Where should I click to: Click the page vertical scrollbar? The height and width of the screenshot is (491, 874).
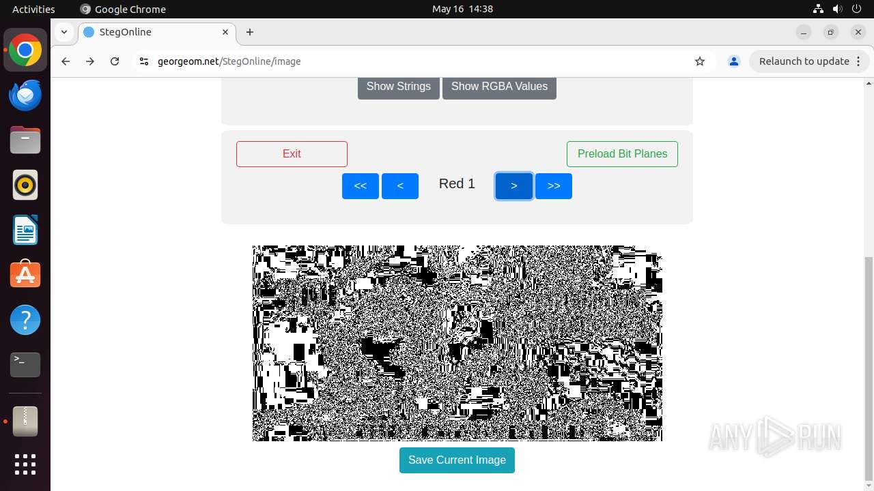[869, 368]
